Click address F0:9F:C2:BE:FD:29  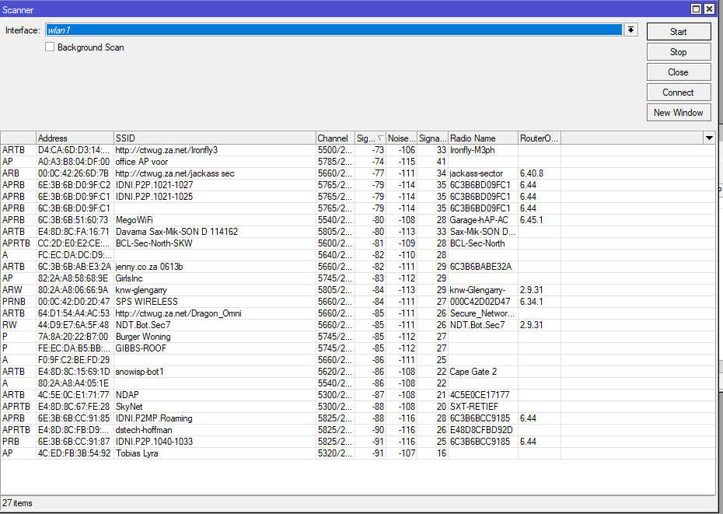click(x=74, y=360)
